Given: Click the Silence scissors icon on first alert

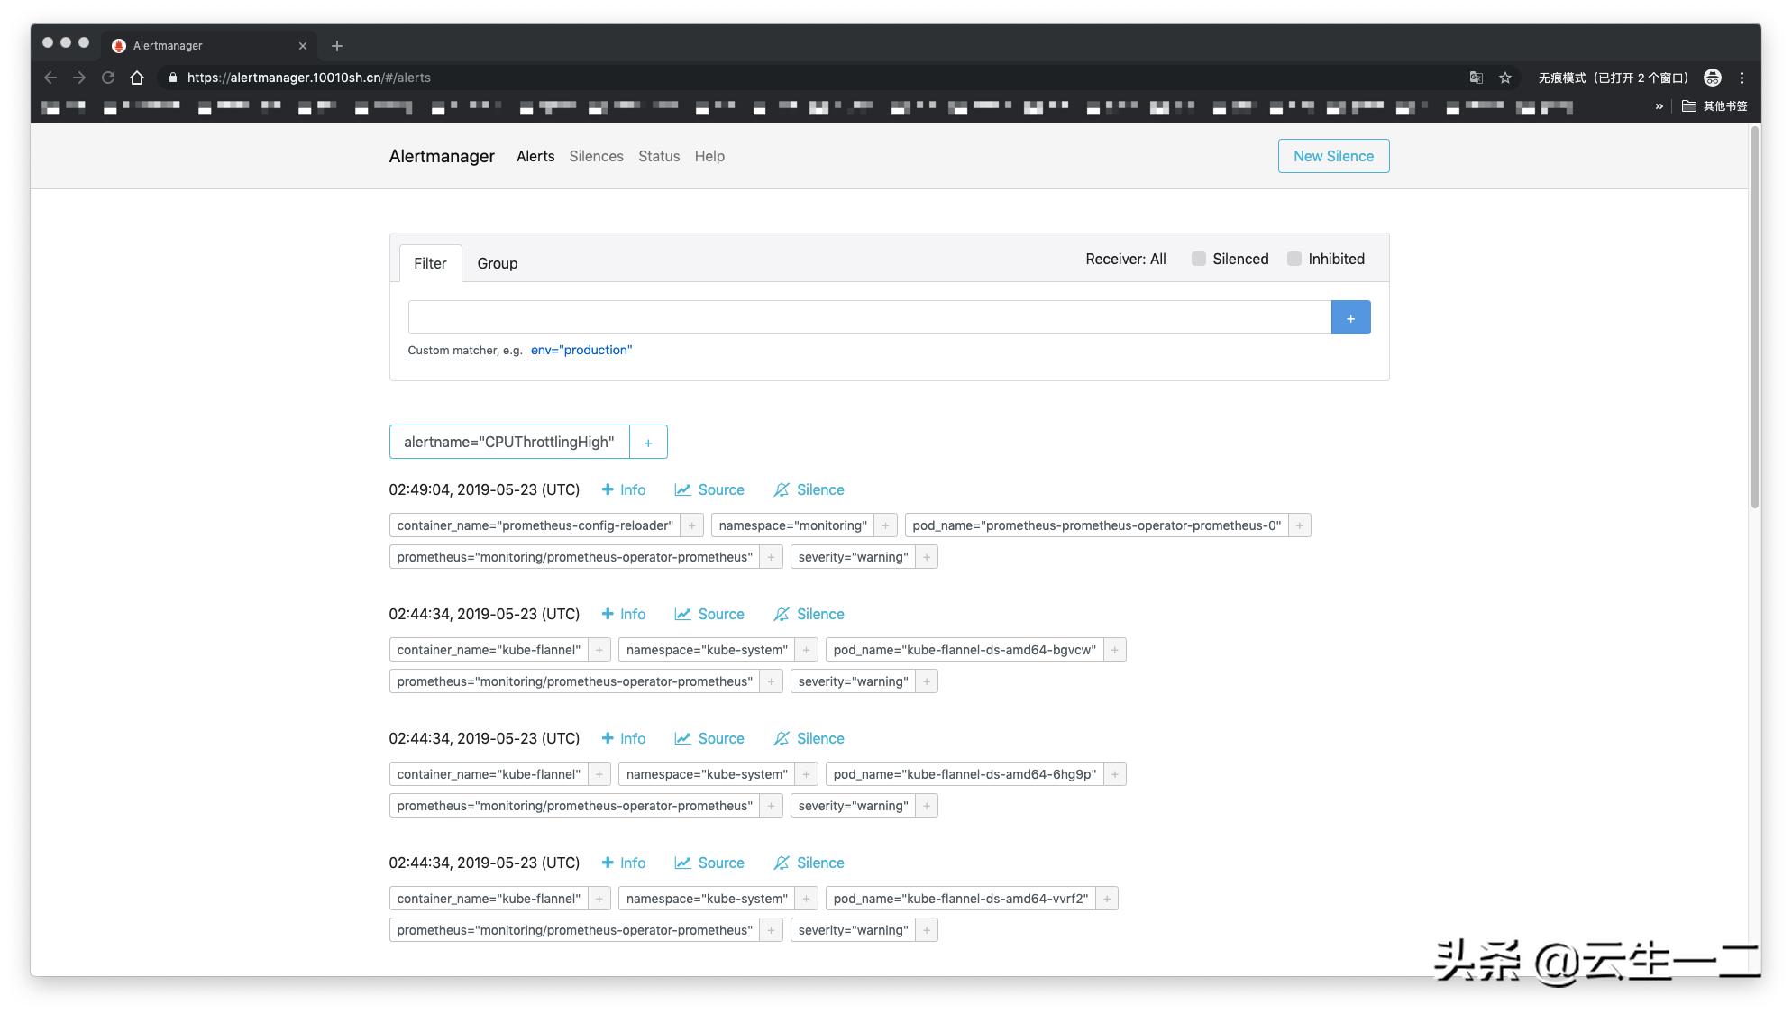Looking at the screenshot, I should [808, 489].
